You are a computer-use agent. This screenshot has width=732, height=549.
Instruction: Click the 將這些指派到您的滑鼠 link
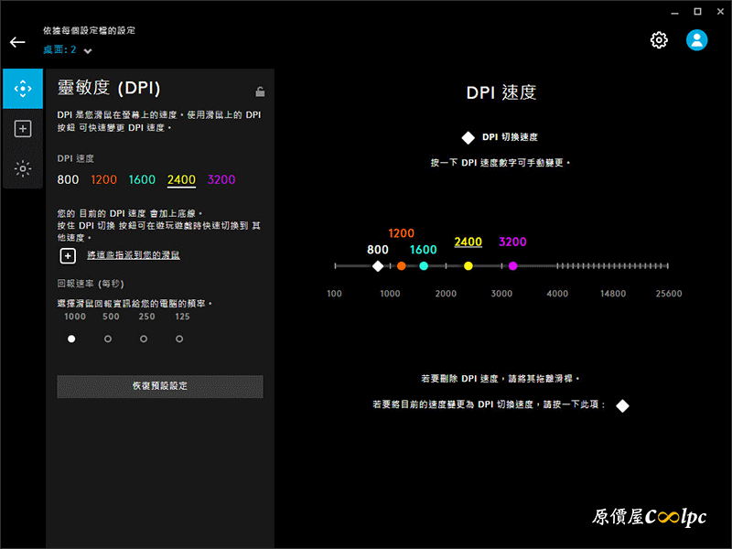(133, 255)
